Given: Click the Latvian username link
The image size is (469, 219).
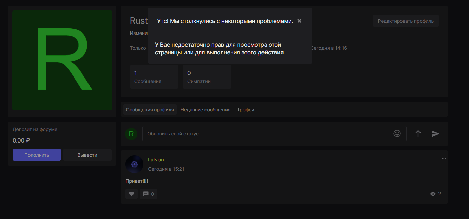Looking at the screenshot, I should (x=156, y=160).
